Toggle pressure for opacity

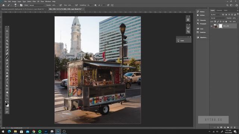(60, 5)
